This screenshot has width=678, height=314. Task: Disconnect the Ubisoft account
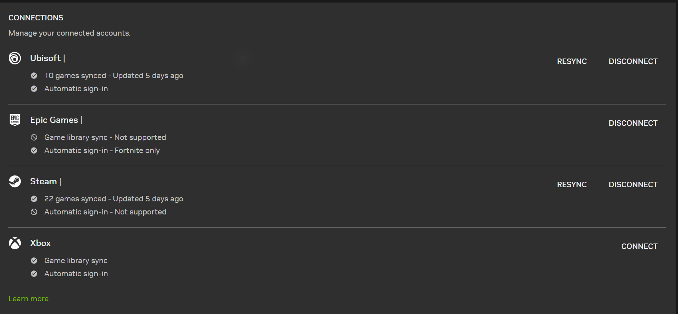point(633,61)
